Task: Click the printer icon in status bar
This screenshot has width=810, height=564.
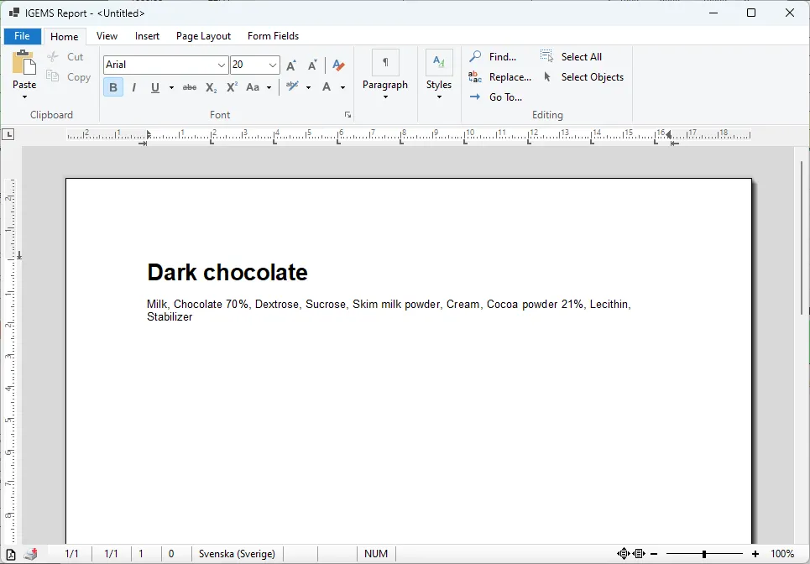Action: (x=30, y=554)
